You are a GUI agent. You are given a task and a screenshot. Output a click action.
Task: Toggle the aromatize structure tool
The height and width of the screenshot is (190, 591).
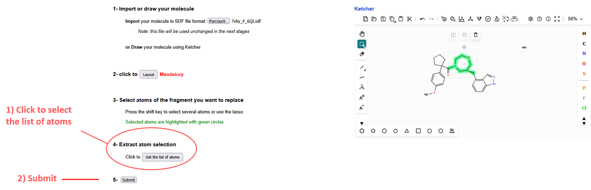point(444,19)
